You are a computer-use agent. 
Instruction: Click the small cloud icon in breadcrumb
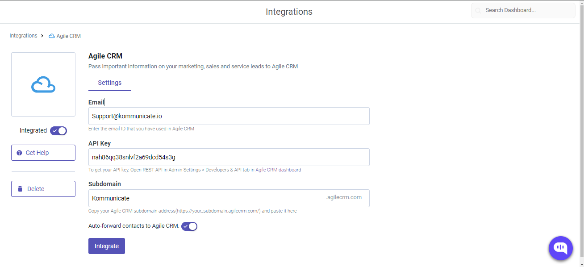[52, 36]
